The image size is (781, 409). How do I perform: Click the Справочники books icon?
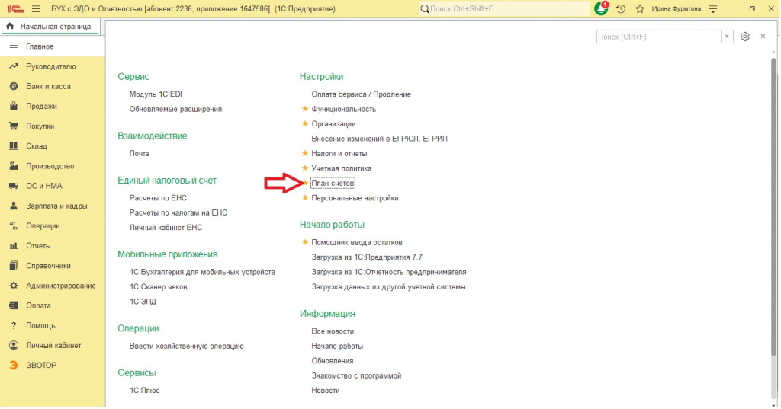point(14,265)
